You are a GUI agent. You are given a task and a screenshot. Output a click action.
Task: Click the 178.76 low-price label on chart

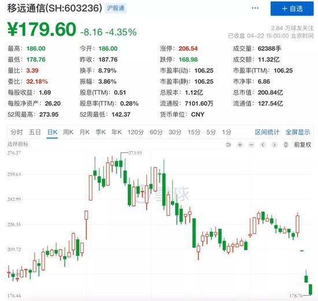[295, 296]
